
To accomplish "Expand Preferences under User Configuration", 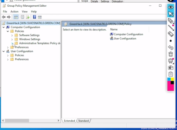I will coord(8,60).
